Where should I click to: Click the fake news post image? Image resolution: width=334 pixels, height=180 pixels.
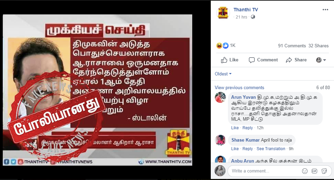[97, 90]
